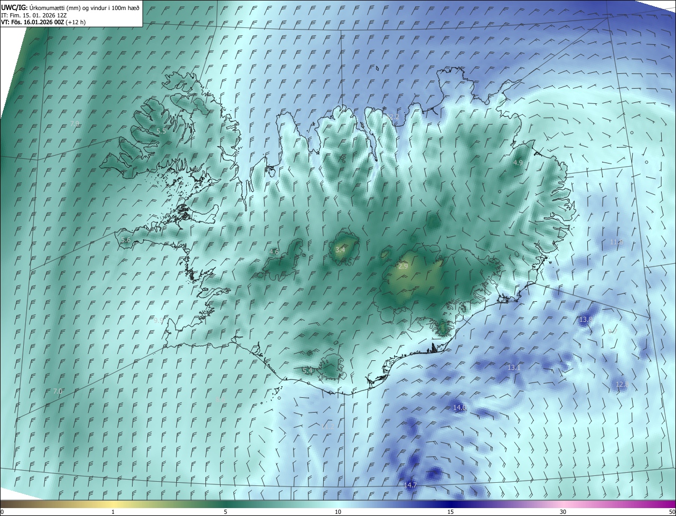Screen dimensions: 676x516
Task: Click the 4.9 value label in the northeast
Action: coord(518,163)
